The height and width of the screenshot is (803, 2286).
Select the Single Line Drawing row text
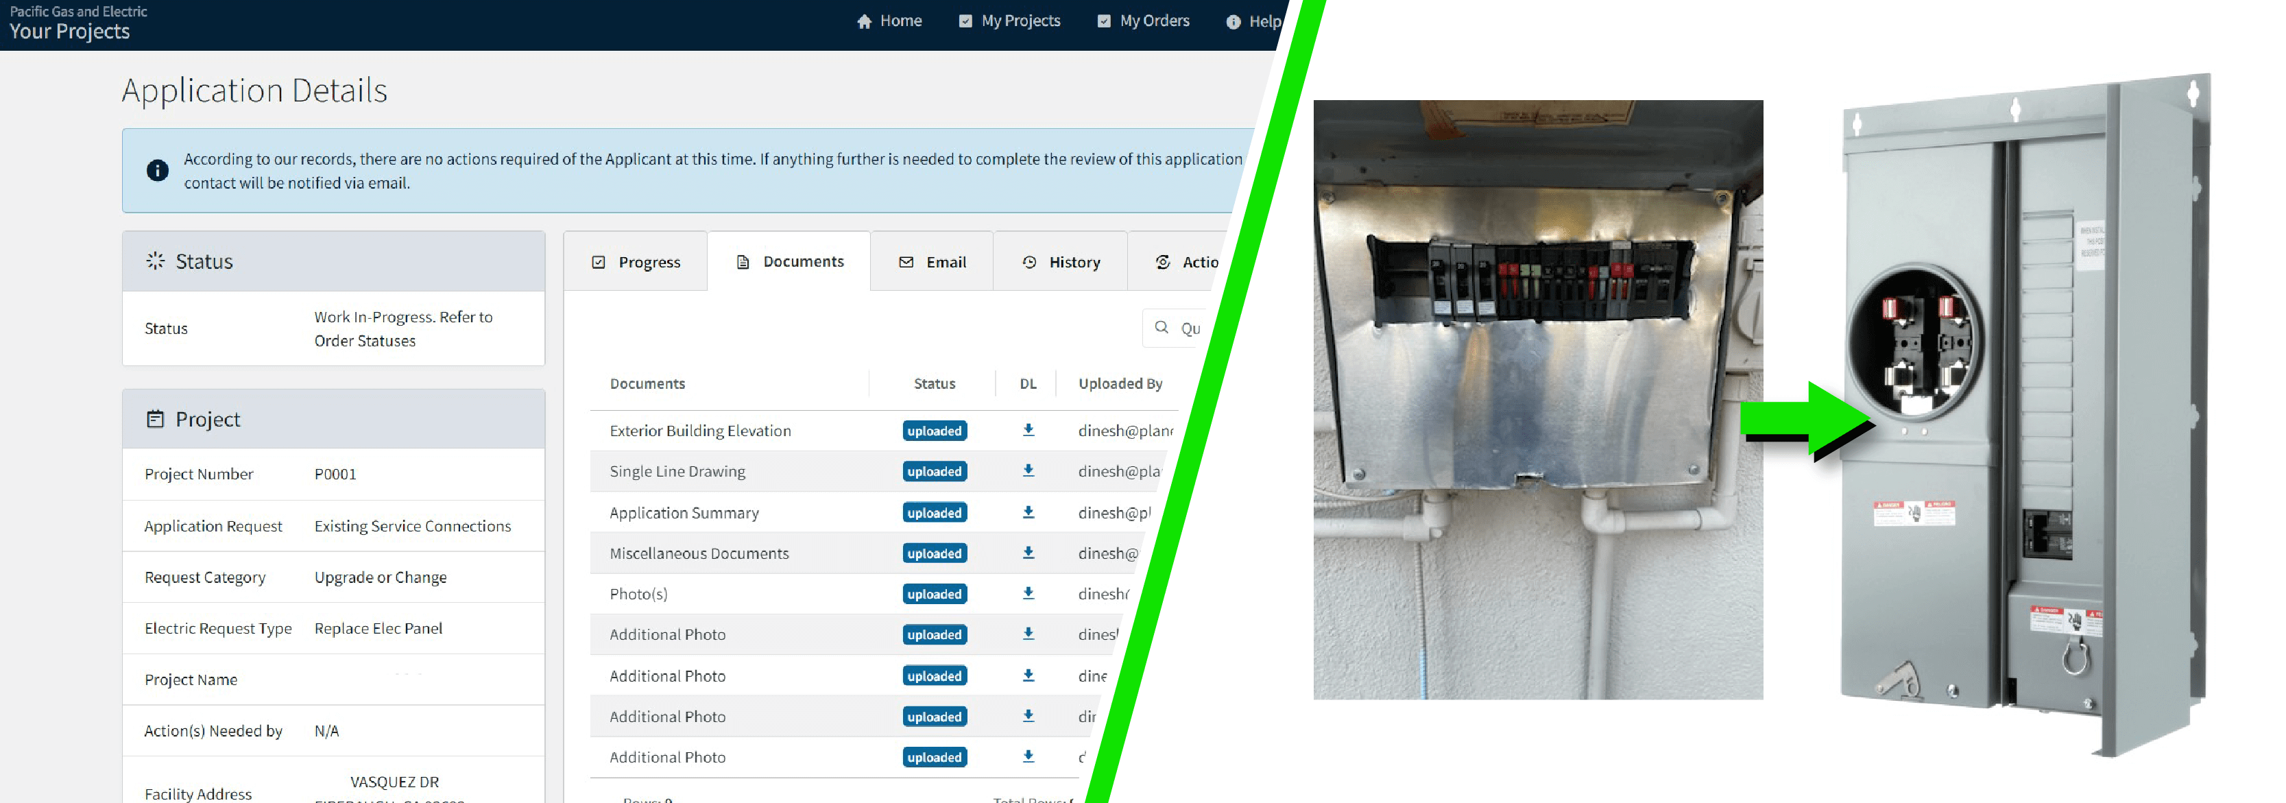[x=677, y=471]
